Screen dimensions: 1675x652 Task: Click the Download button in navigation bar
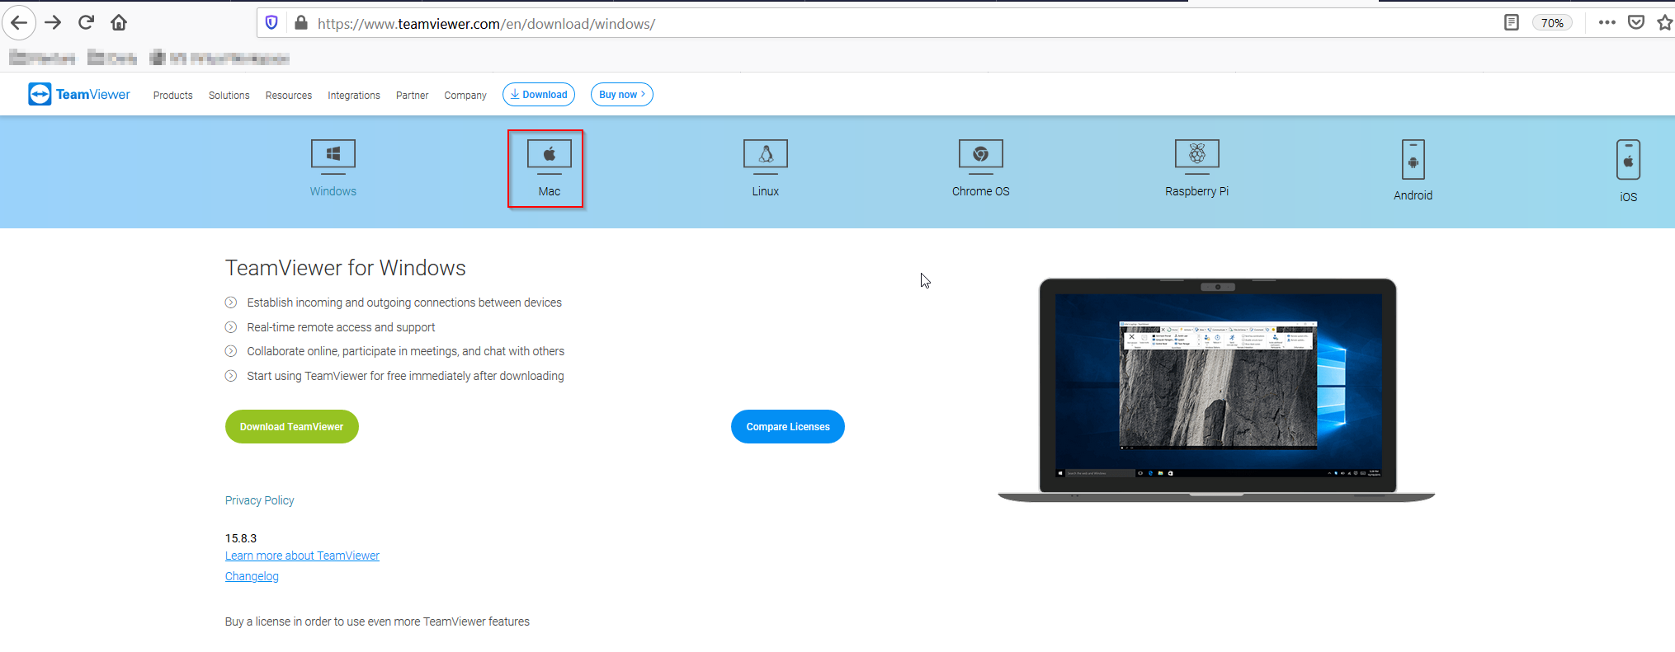(539, 95)
